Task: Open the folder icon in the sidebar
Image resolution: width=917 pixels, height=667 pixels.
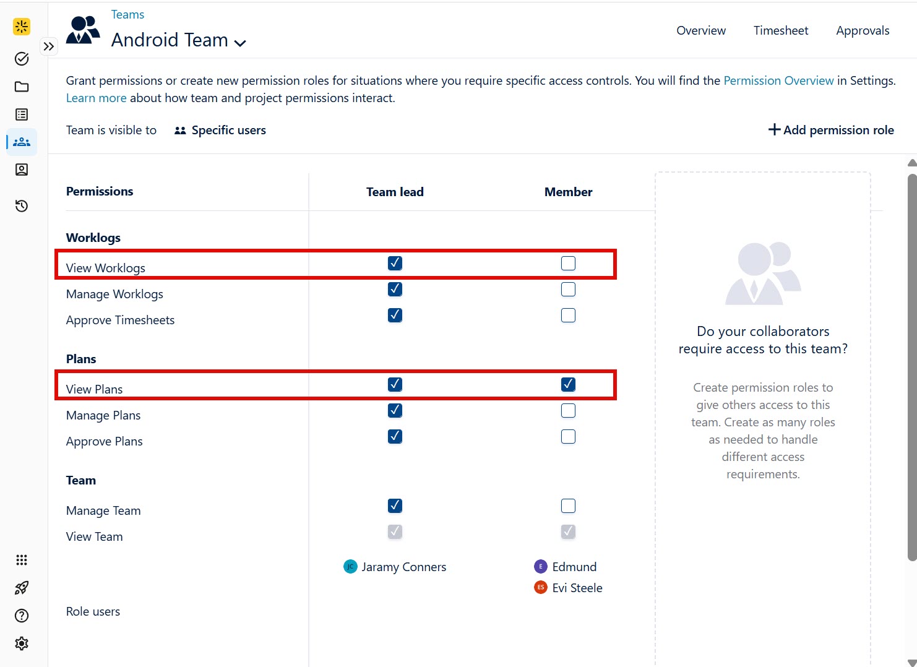Action: point(21,87)
